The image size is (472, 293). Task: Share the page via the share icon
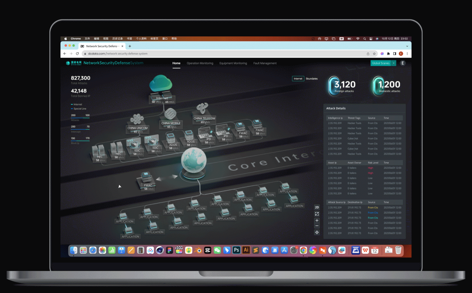pyautogui.click(x=368, y=53)
